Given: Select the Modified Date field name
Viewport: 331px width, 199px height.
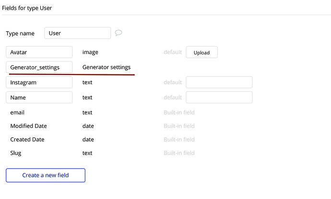Looking at the screenshot, I should click(x=28, y=126).
